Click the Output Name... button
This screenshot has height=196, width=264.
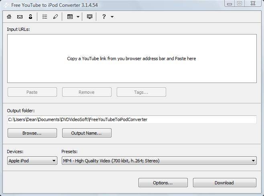(87, 133)
